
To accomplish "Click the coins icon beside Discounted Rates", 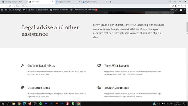I will coord(22,88).
